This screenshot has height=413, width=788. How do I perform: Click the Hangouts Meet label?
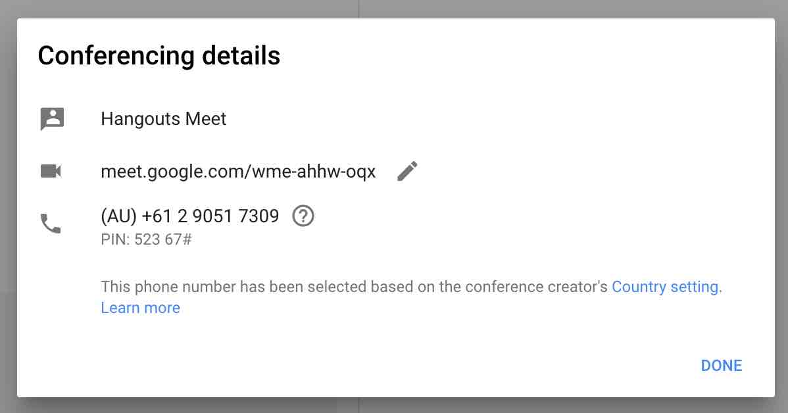point(163,119)
